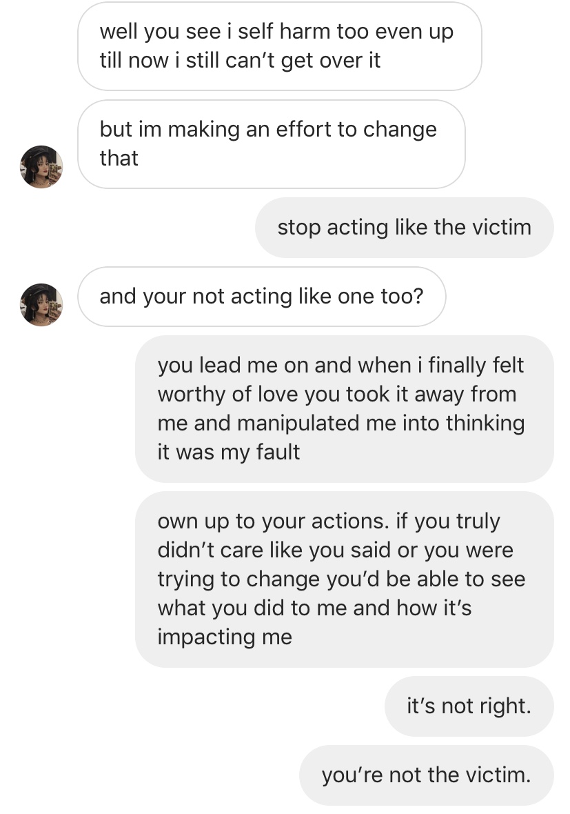Viewport: 570px width, 814px height.
Task: Click the "and your not acting like one too?" bubble
Action: [261, 297]
